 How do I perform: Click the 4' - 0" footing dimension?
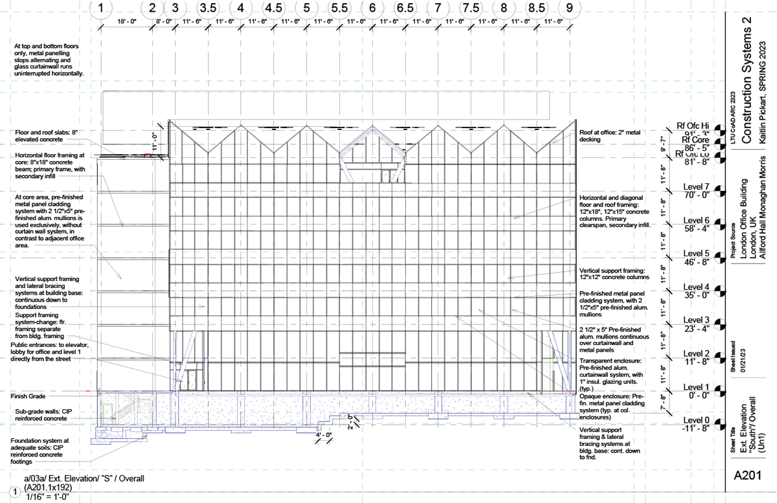324,434
